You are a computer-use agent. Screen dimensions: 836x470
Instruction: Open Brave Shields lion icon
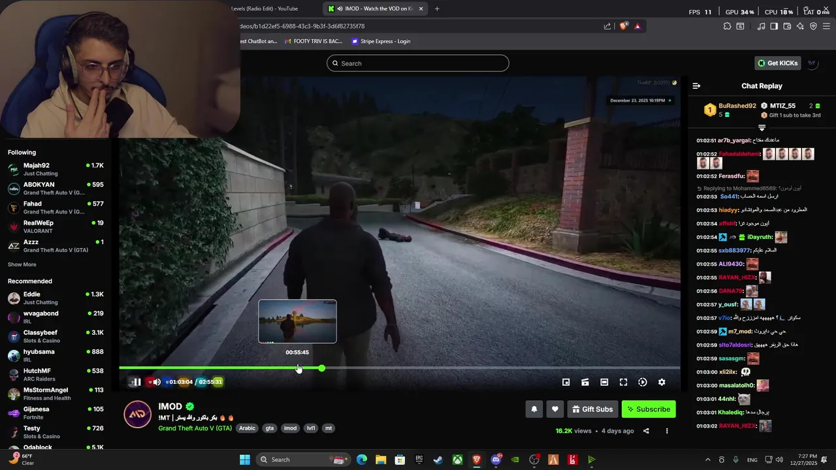click(623, 26)
